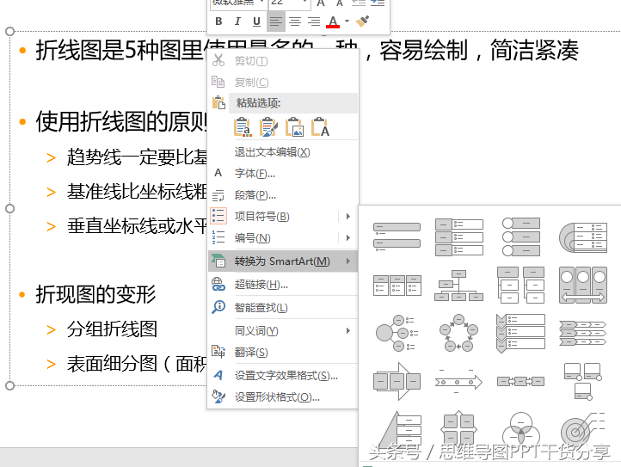Click 复制(C) copy menu entry
The width and height of the screenshot is (621, 467).
(283, 83)
